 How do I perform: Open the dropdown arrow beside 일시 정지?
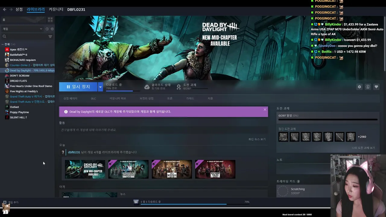coord(100,87)
